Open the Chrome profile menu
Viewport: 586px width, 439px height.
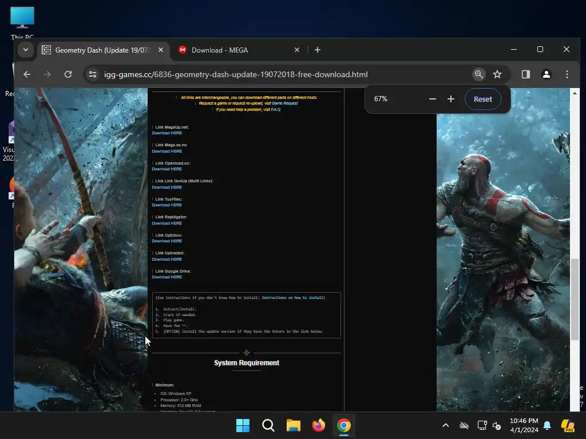(547, 74)
